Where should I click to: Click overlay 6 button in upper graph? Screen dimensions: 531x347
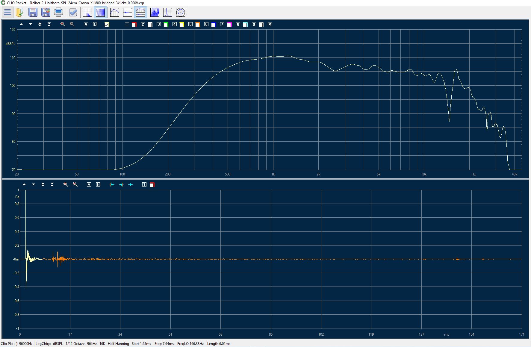(206, 24)
